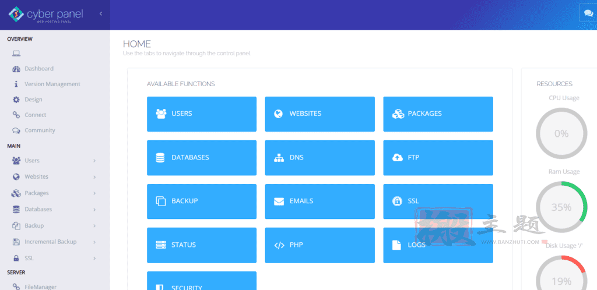Select Users menu item in sidebar
Viewport: 597px width, 290px height.
point(32,161)
